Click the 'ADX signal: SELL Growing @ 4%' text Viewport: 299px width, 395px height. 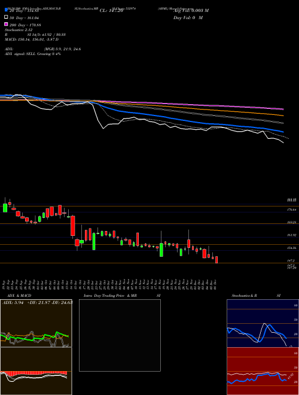tap(33, 54)
